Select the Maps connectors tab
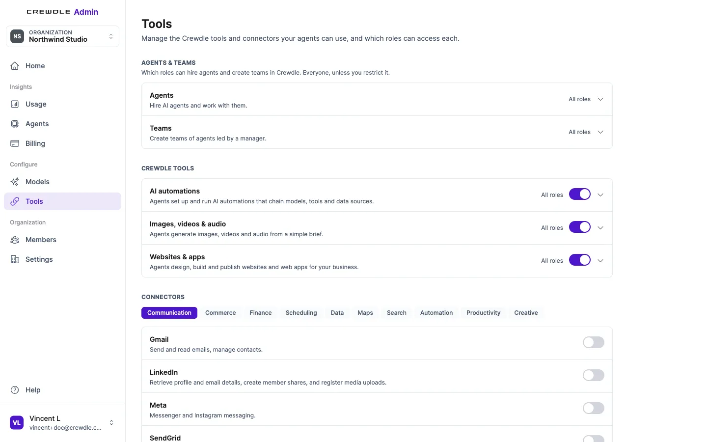Screen dimensions: 707x442 [x=365, y=313]
